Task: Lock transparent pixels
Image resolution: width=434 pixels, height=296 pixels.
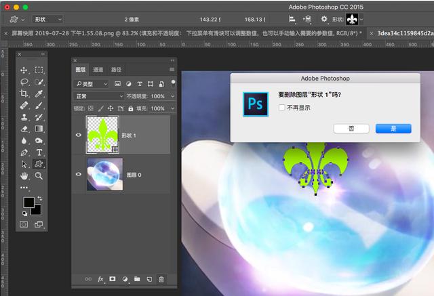Action: tap(91, 108)
